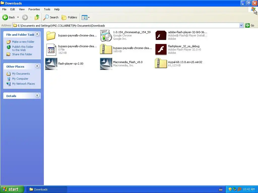This screenshot has width=258, height=193.
Task: Click the on-screen keyboard tray icon
Action: click(221, 189)
